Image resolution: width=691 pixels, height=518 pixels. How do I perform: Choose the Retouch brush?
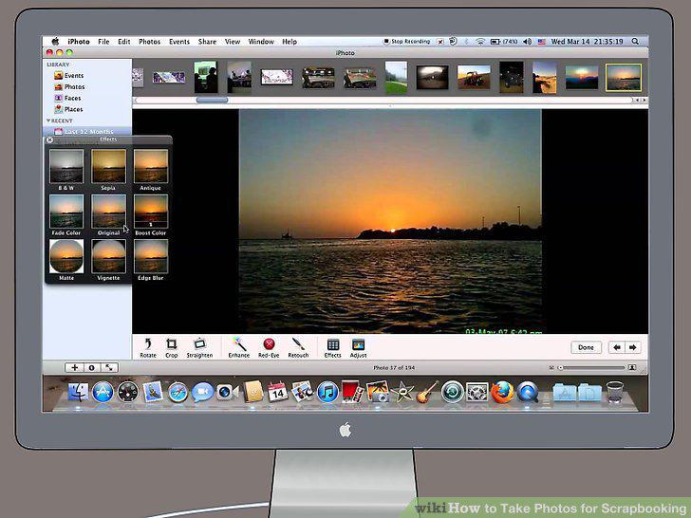(x=298, y=347)
